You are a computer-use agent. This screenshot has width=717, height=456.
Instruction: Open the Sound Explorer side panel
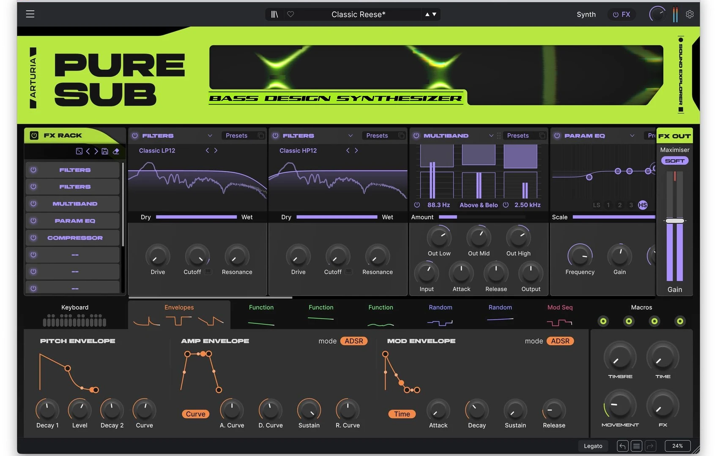point(681,75)
